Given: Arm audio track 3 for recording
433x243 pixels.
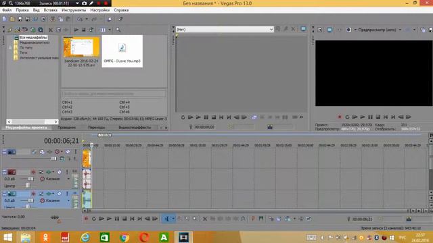Looking at the screenshot, I should 33,194.
